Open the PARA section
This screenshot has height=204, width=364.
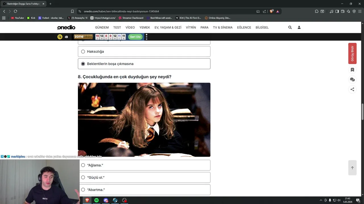click(x=204, y=27)
